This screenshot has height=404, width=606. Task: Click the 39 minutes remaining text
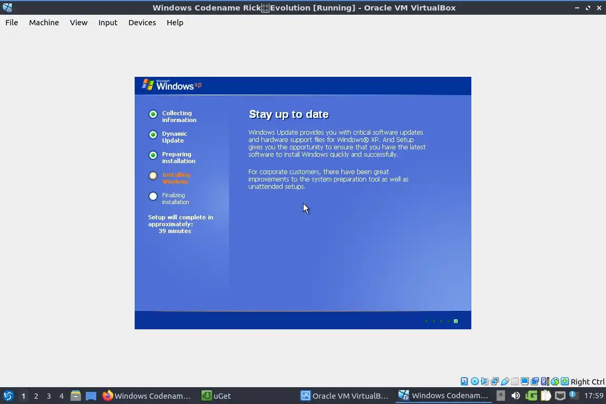[175, 231]
